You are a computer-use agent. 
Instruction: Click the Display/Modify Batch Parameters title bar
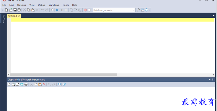(x=111, y=80)
